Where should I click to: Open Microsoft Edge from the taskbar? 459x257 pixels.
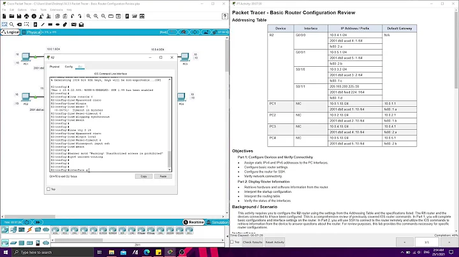pyautogui.click(x=147, y=252)
